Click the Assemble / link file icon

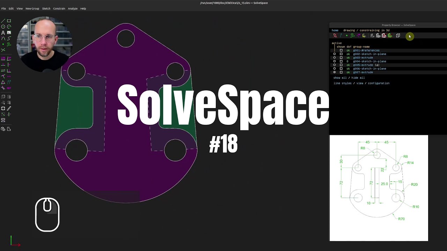pos(3,120)
